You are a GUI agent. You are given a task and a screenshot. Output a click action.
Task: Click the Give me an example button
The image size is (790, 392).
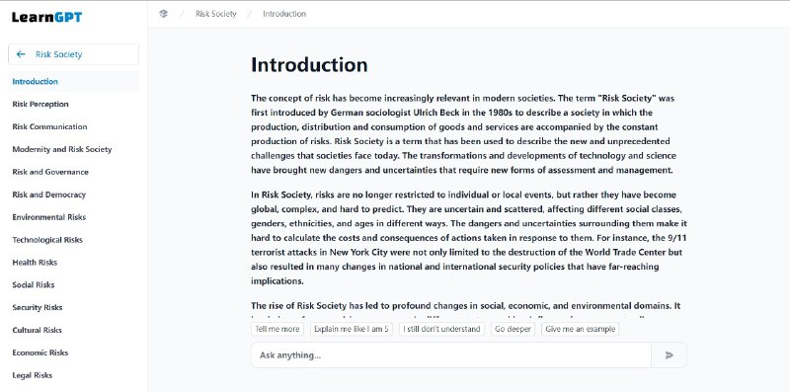pyautogui.click(x=581, y=329)
